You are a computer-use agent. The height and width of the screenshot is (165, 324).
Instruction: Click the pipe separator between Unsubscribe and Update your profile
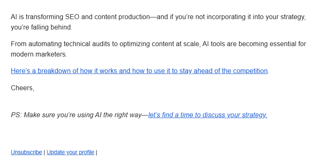[44, 153]
